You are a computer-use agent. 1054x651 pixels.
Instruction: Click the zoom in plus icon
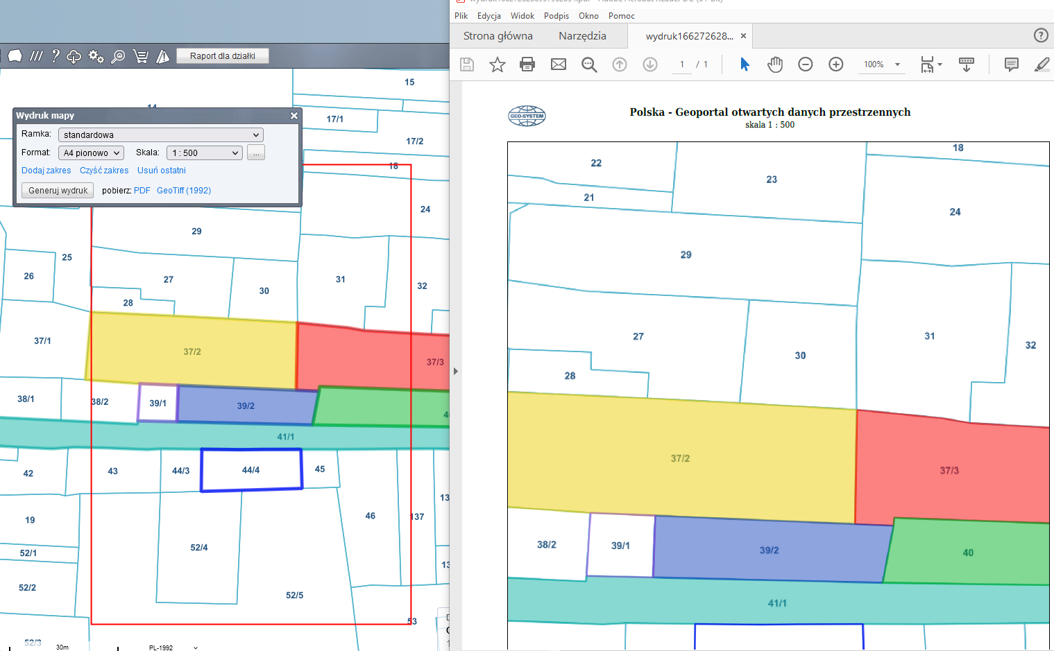click(x=836, y=64)
